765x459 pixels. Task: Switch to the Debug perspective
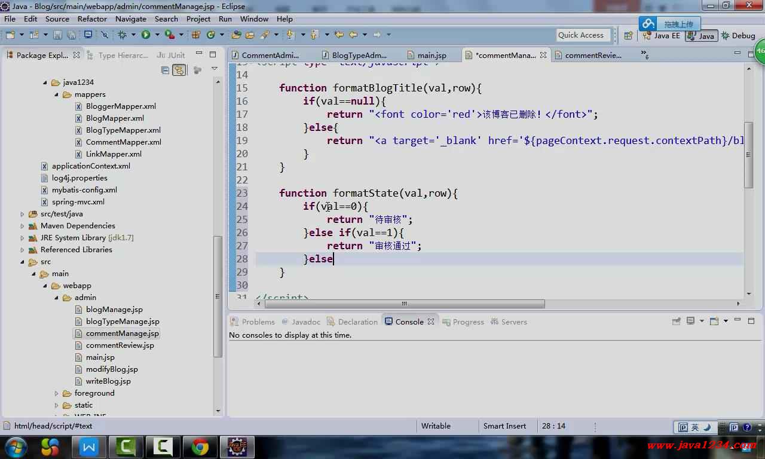pos(739,36)
